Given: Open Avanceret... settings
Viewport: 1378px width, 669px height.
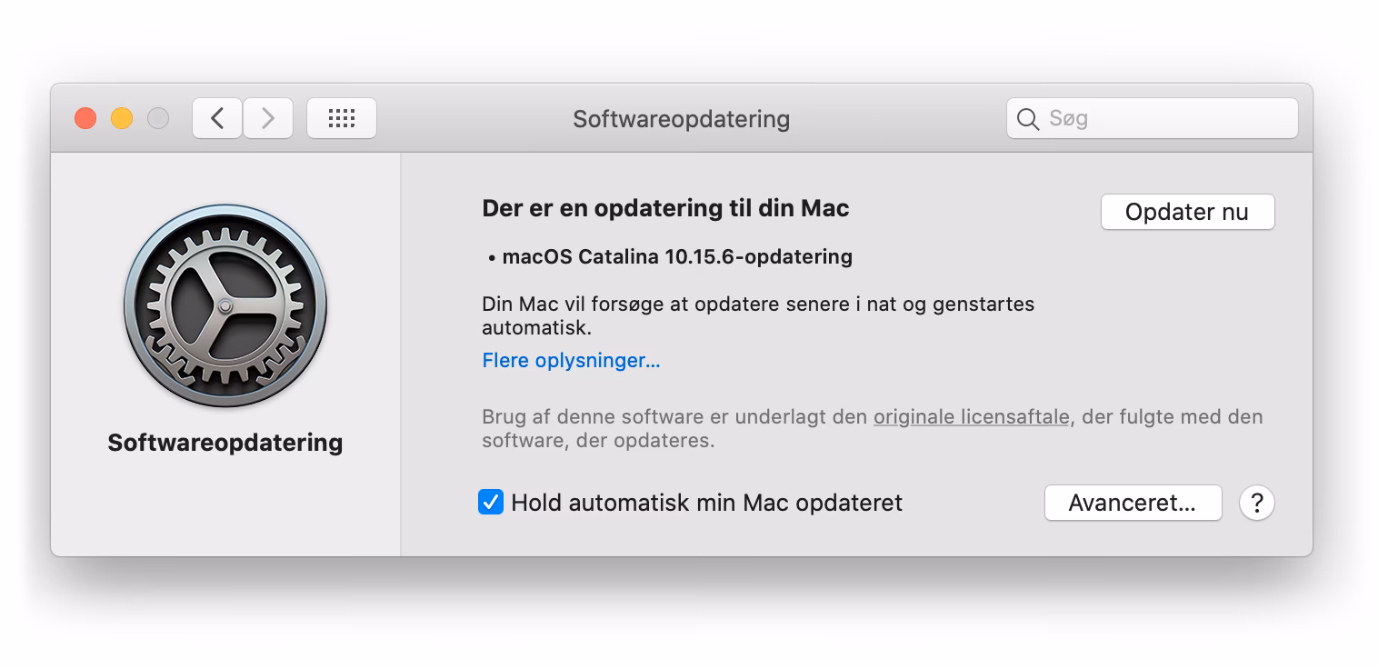Looking at the screenshot, I should click(x=1133, y=503).
